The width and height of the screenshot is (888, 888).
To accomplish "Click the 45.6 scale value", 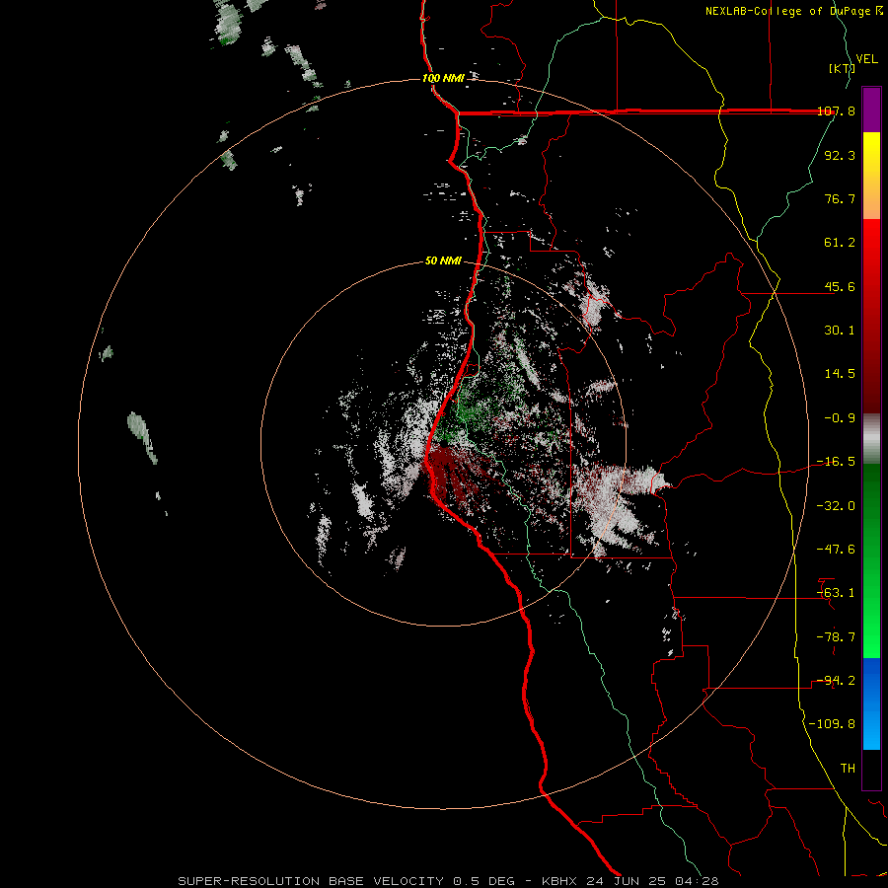I will (840, 286).
